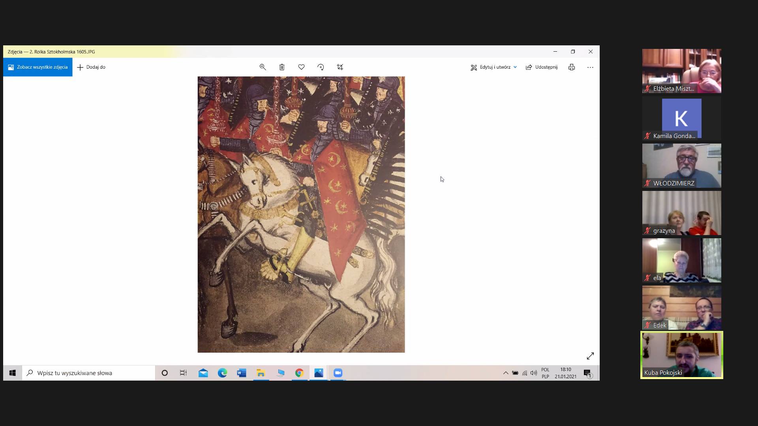
Task: Open the Mail app on taskbar
Action: [203, 373]
